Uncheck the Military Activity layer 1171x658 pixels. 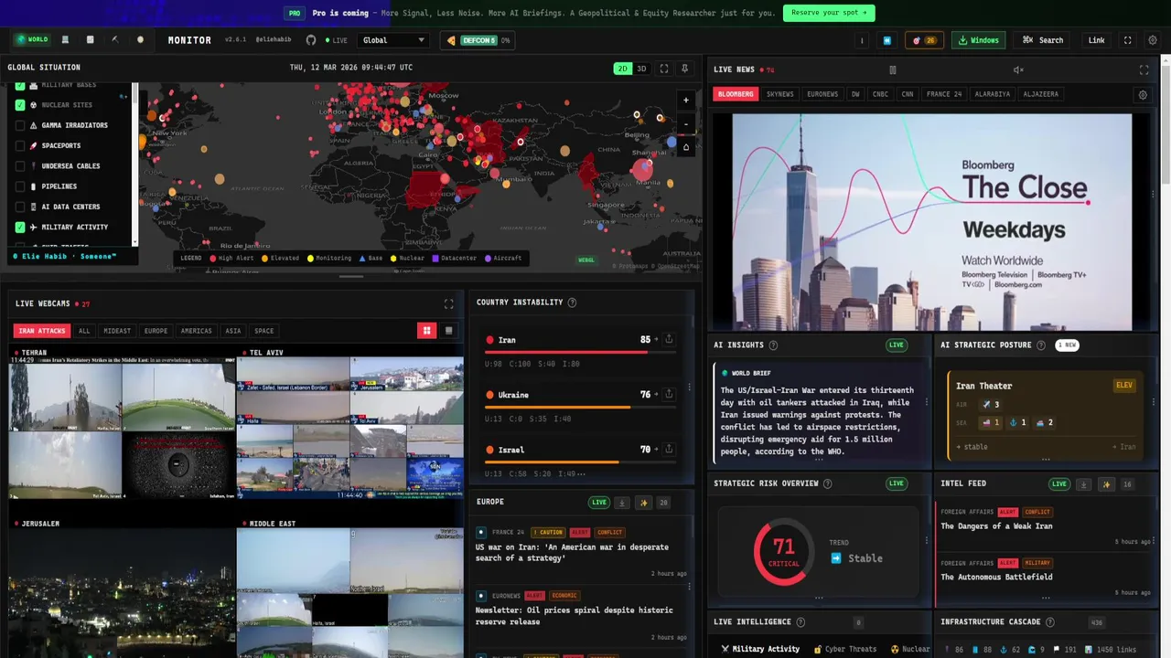click(20, 227)
